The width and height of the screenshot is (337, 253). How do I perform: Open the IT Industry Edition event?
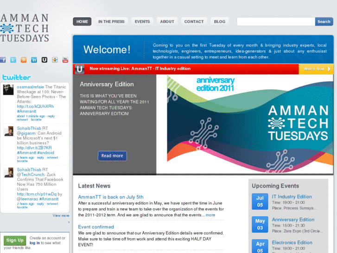coord(292,196)
